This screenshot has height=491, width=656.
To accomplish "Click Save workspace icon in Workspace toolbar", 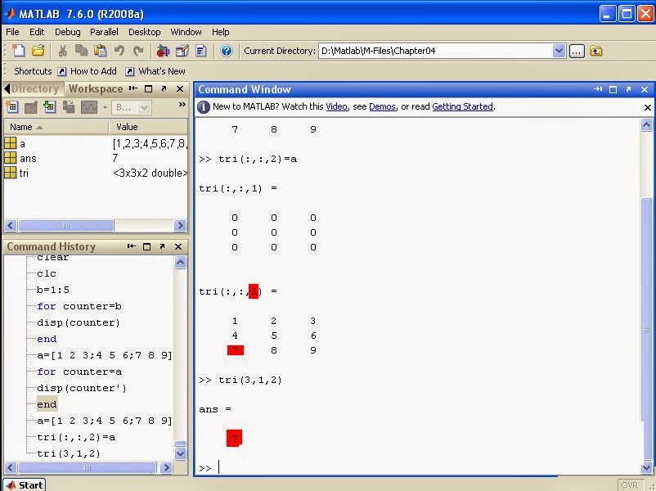I will click(68, 107).
